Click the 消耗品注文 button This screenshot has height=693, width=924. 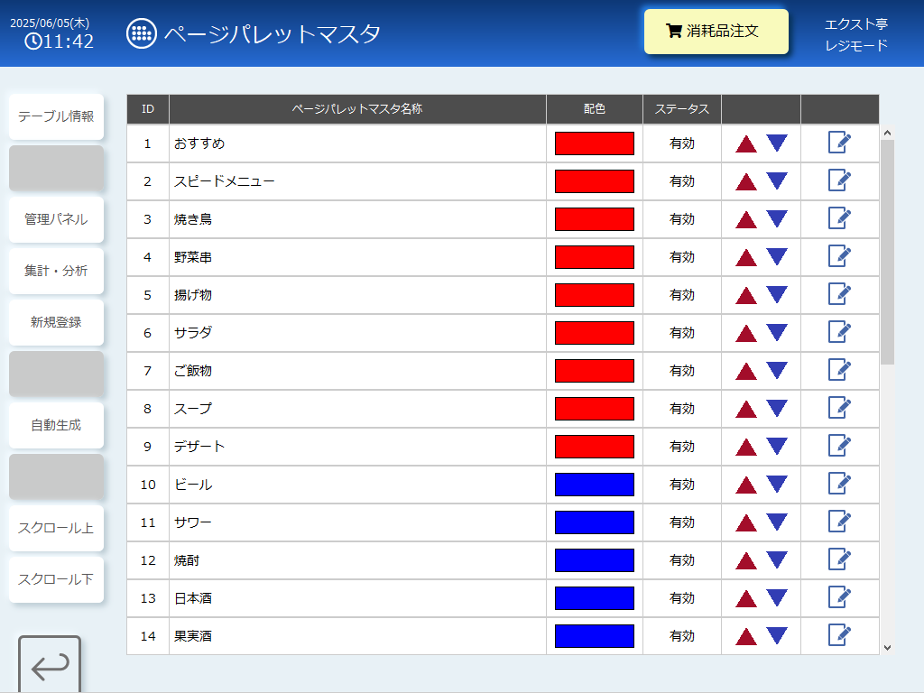[x=716, y=32]
